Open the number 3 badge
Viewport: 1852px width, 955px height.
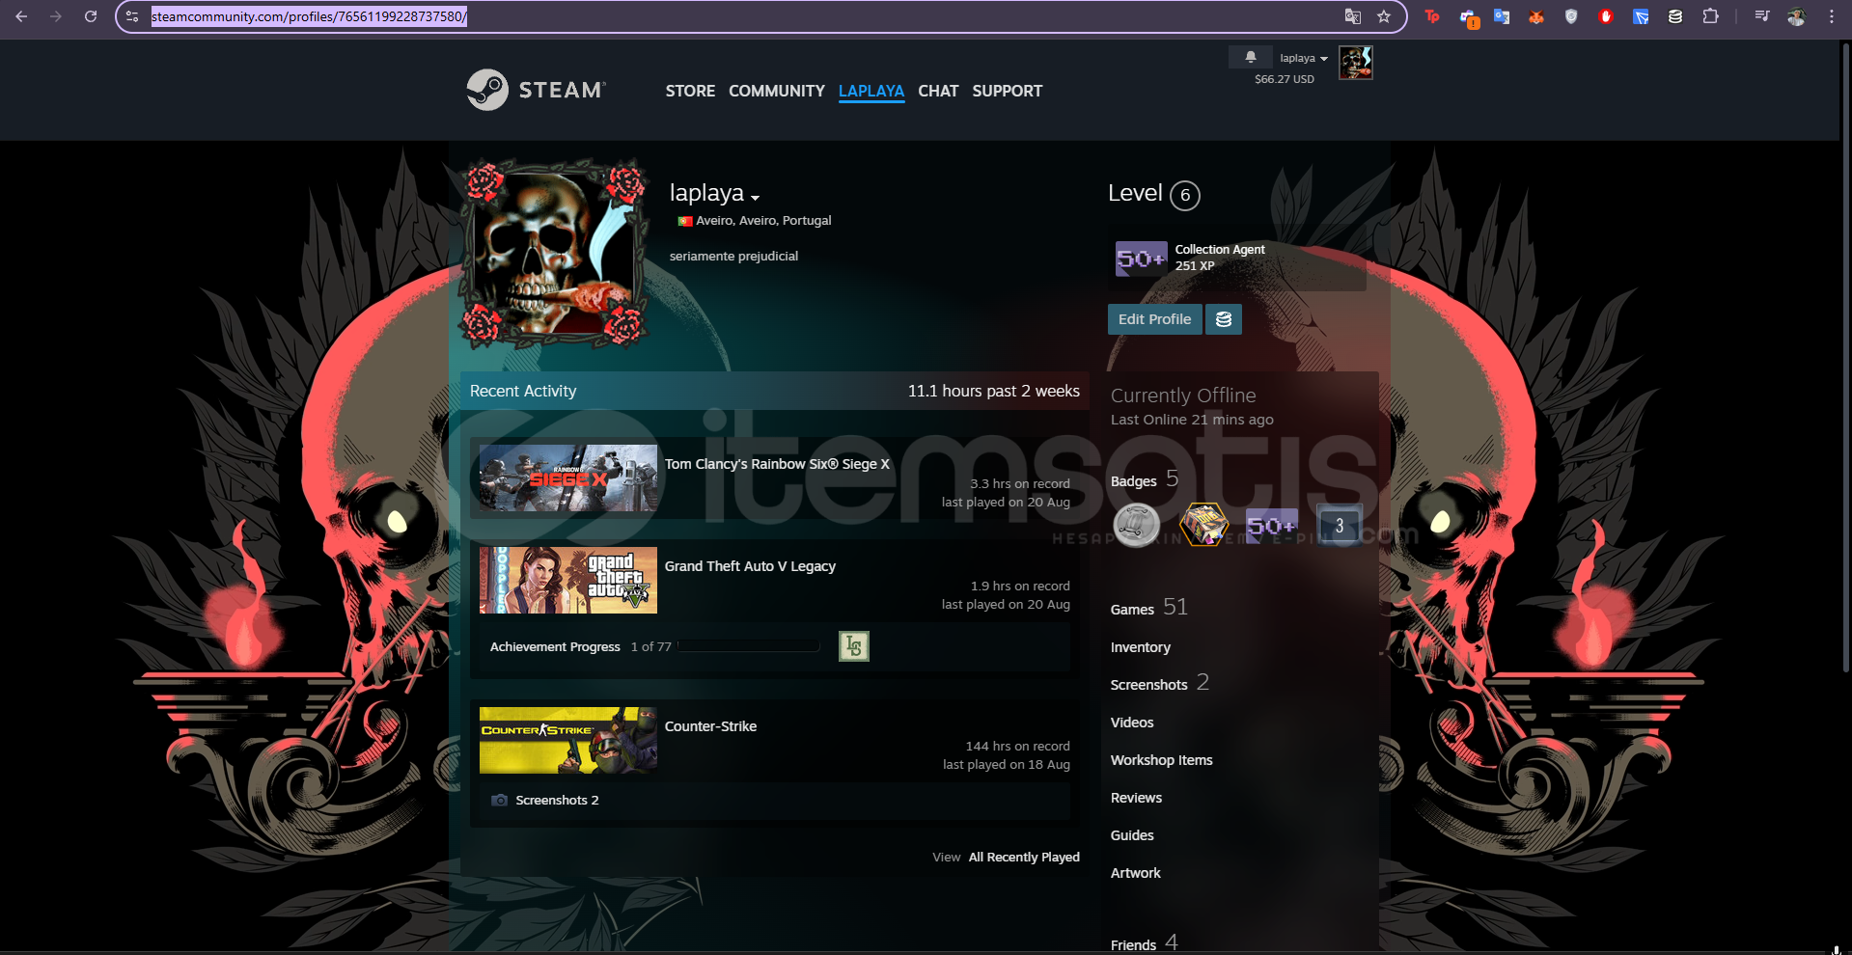[x=1340, y=526]
